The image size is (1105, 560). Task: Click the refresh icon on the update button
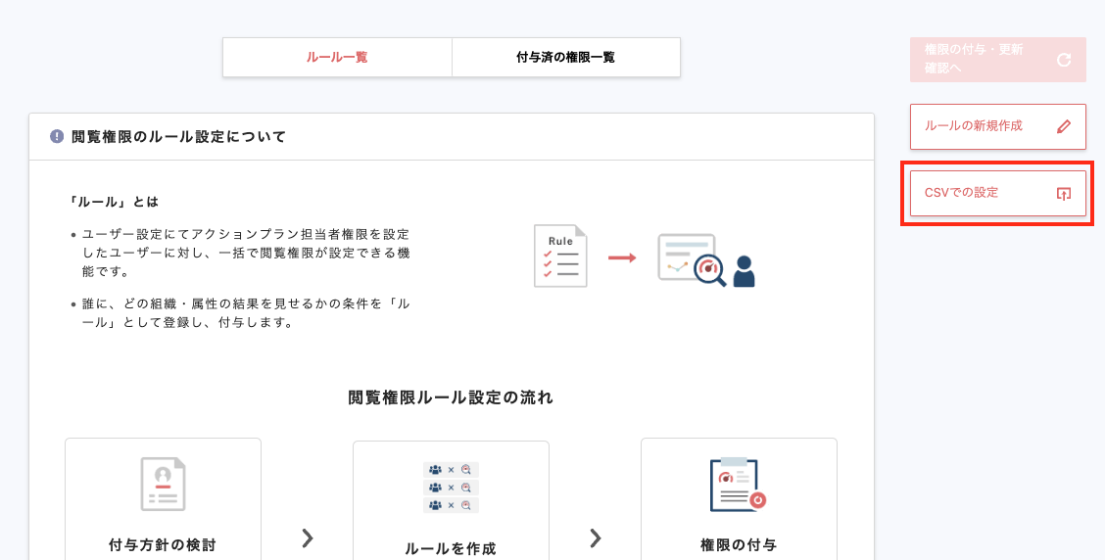tap(1064, 60)
